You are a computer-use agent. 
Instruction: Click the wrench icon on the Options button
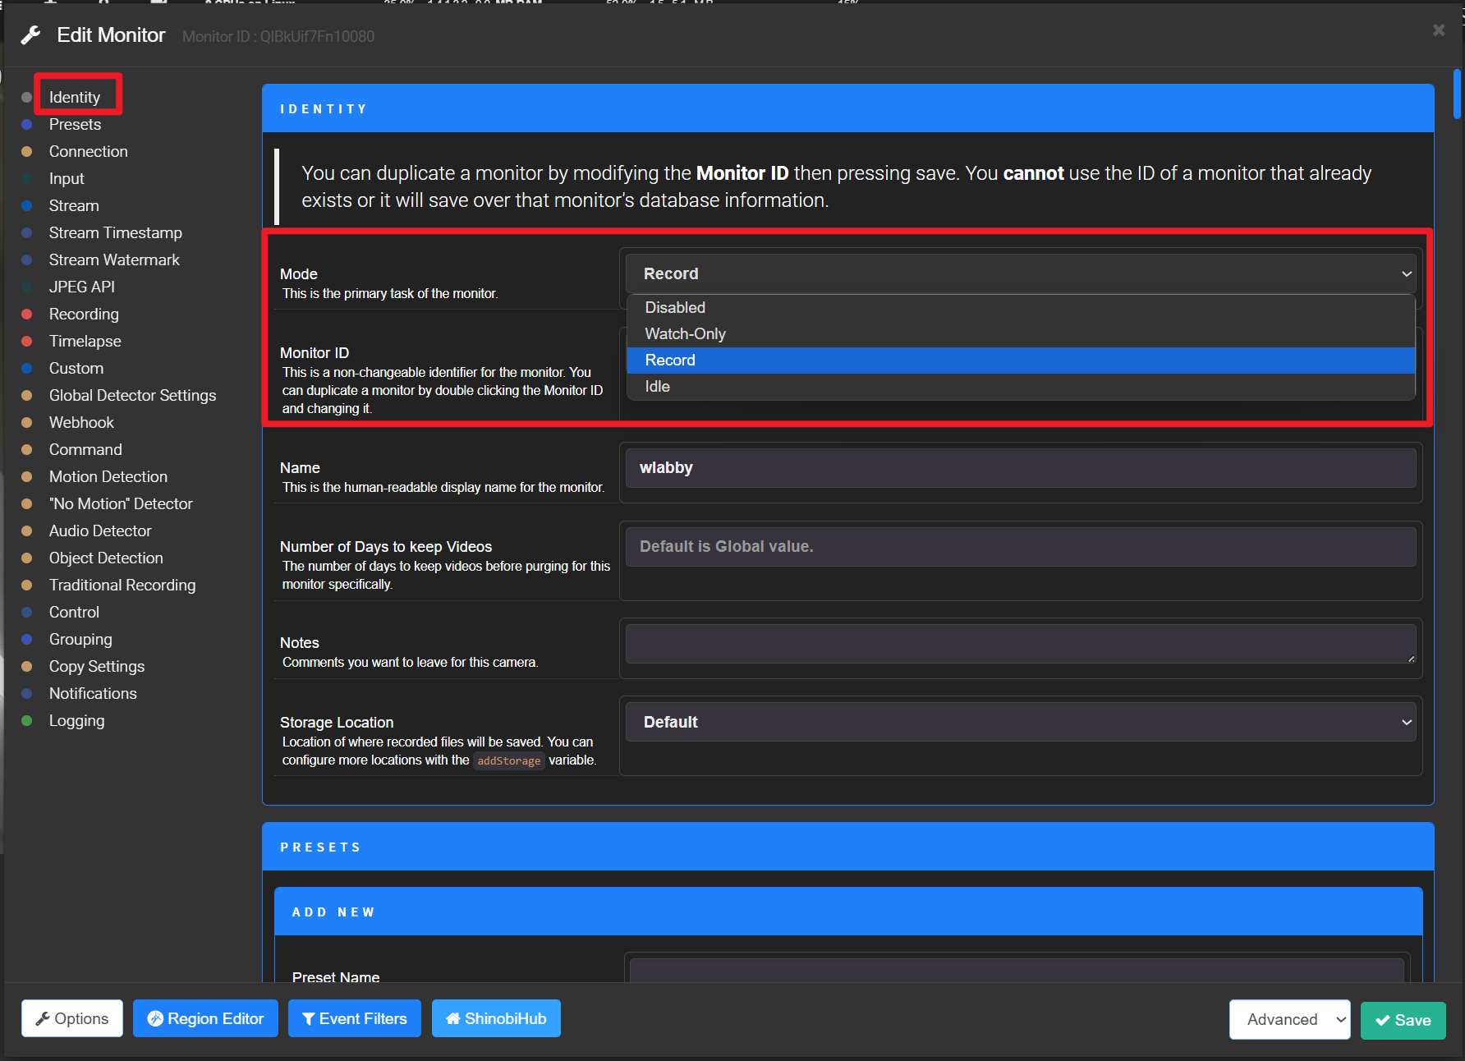tap(43, 1018)
